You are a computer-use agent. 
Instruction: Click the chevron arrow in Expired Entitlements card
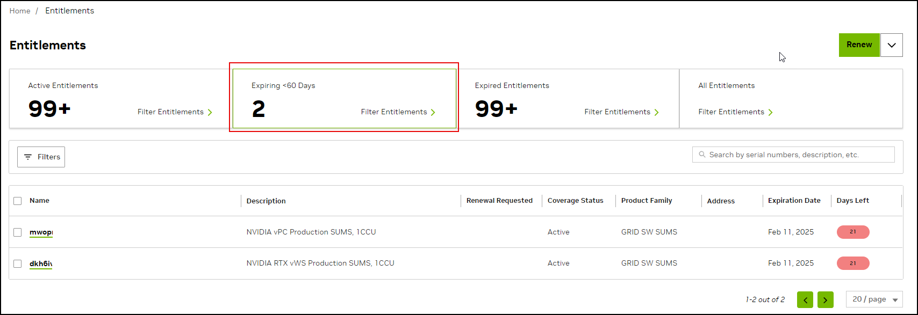tap(657, 112)
